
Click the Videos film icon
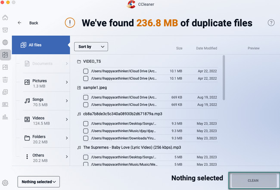pos(27,119)
